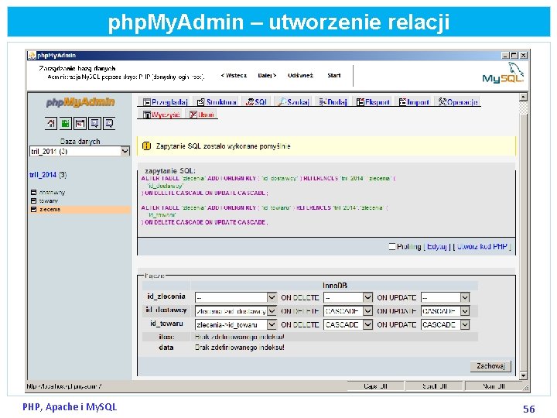The width and height of the screenshot is (557, 418).
Task: Click the yellow info icon in message
Action: point(146,146)
